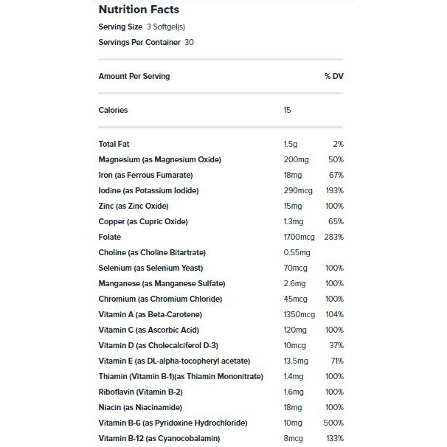This screenshot has height=447, width=447.
Task: Select Magnesium (as Magnesium Oxide) entry
Action: click(x=221, y=159)
